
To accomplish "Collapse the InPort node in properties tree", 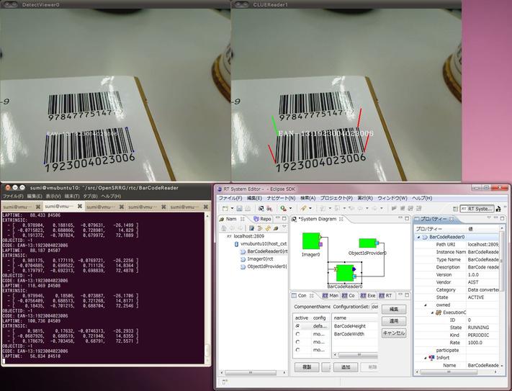I will point(426,358).
